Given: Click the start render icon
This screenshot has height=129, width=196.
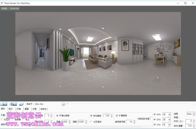Looking at the screenshot, I should [4, 104].
